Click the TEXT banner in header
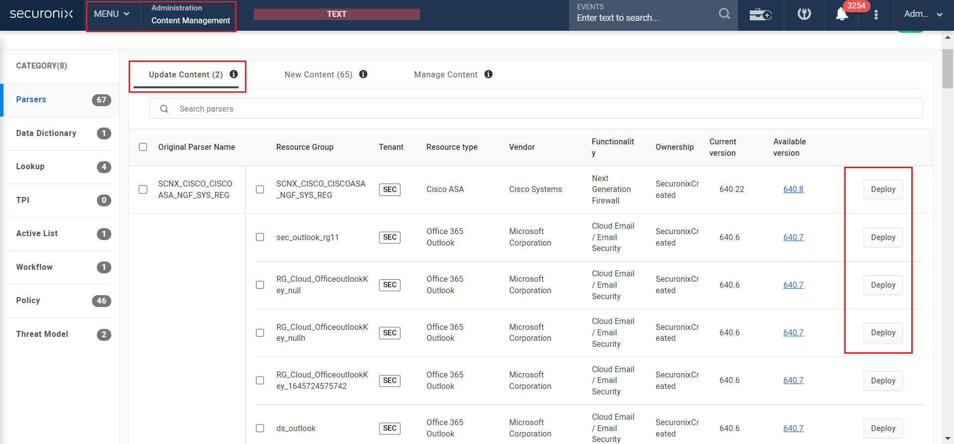954x444 pixels. [x=336, y=14]
